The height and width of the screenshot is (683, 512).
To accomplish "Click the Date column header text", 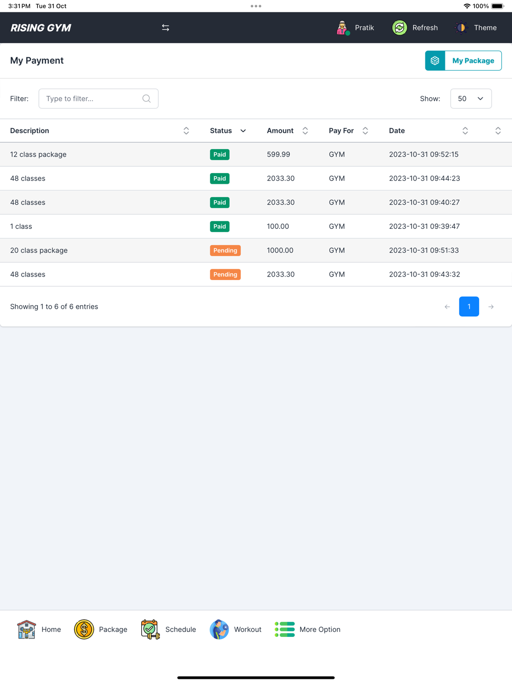I will (397, 131).
